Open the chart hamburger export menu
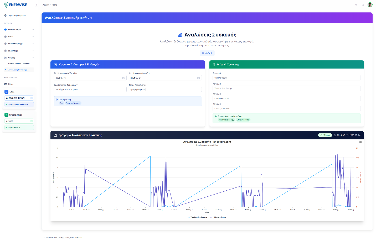Viewport: 376px width, 240px height. click(x=360, y=142)
